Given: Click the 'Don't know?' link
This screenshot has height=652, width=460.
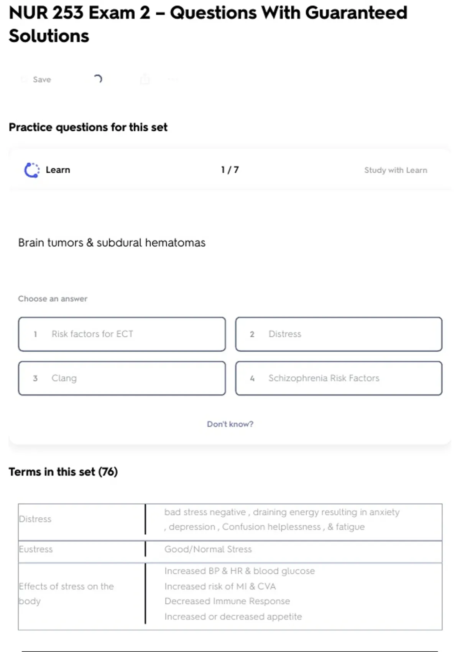Looking at the screenshot, I should (230, 424).
